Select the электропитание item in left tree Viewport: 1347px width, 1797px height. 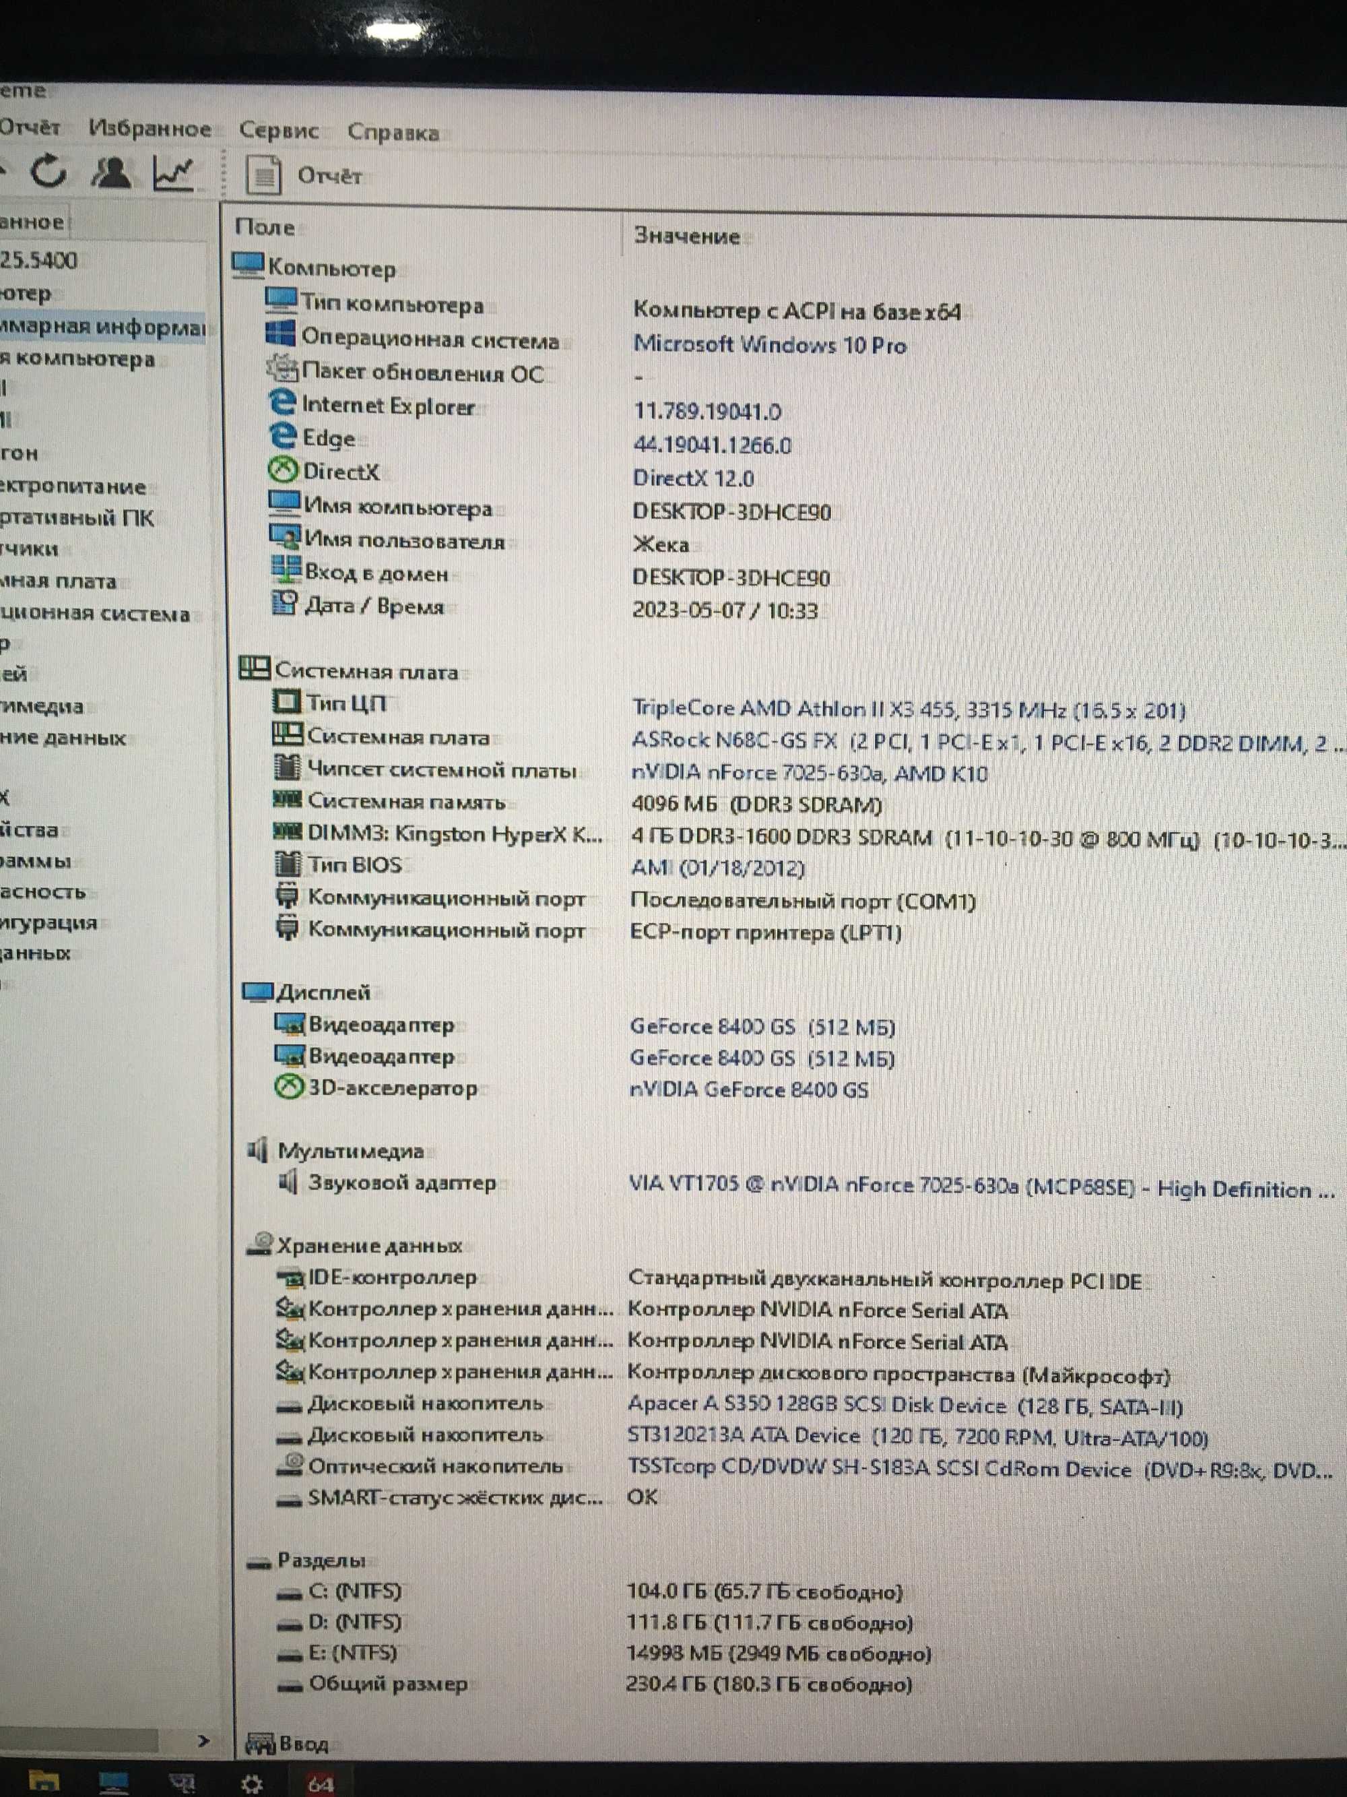click(73, 486)
